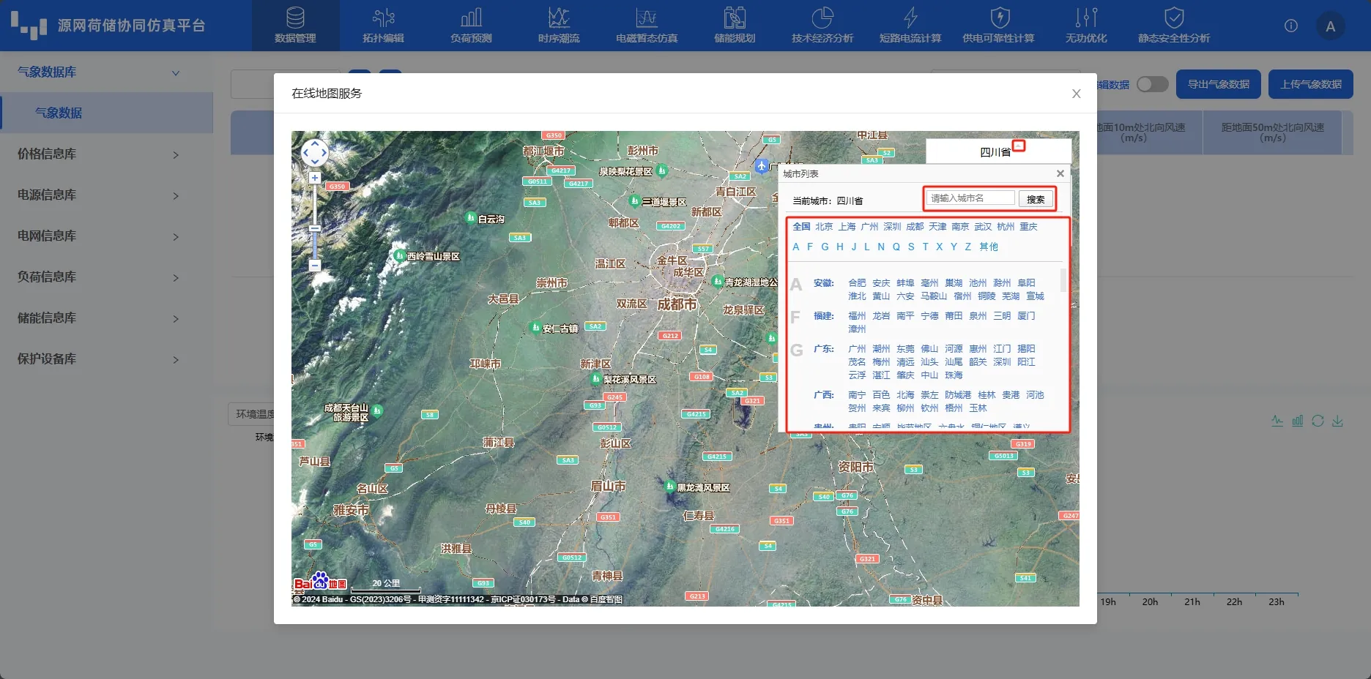Image resolution: width=1371 pixels, height=679 pixels.
Task: Choose 珠海 under 广东
Action: coord(954,375)
